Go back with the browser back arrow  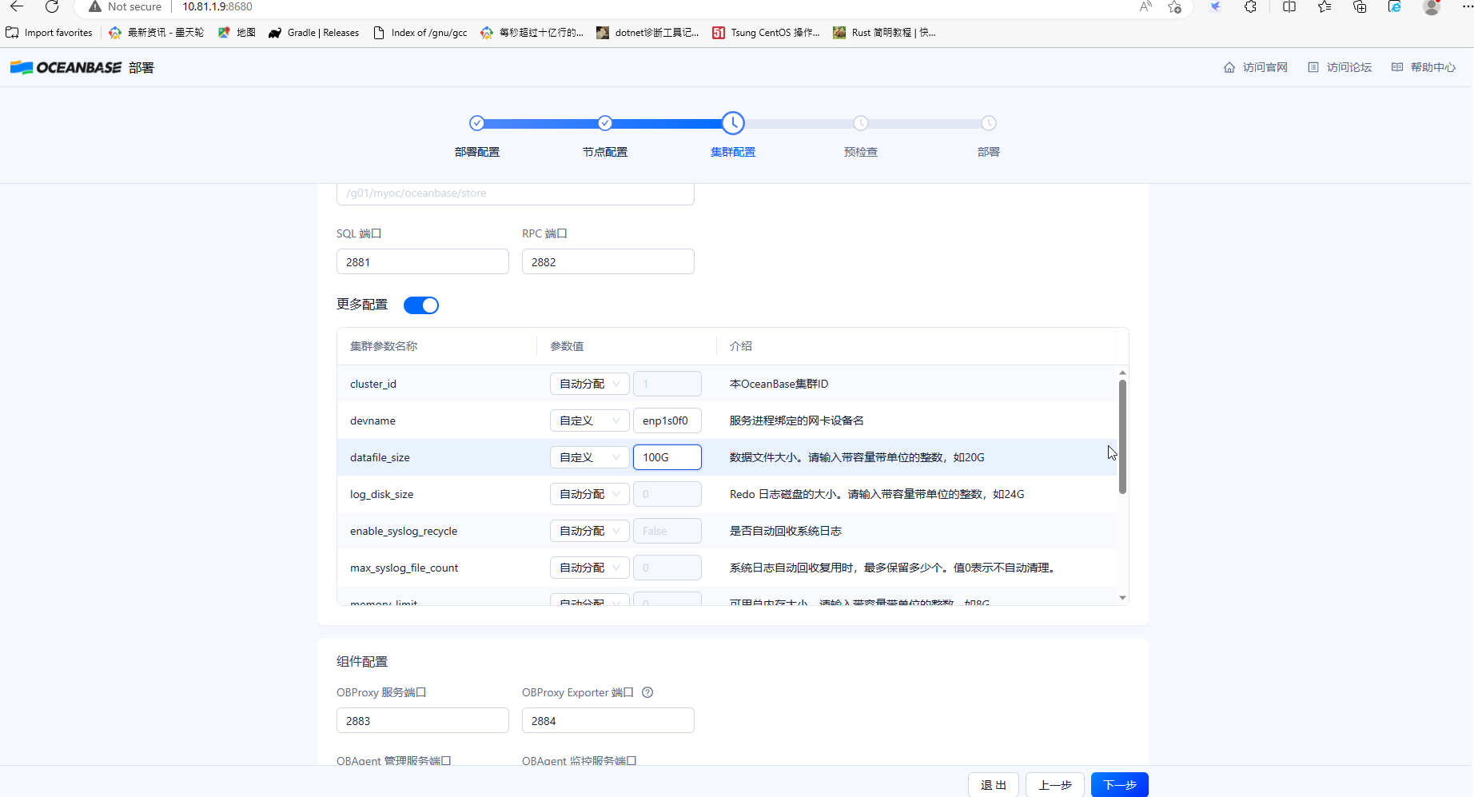(17, 6)
